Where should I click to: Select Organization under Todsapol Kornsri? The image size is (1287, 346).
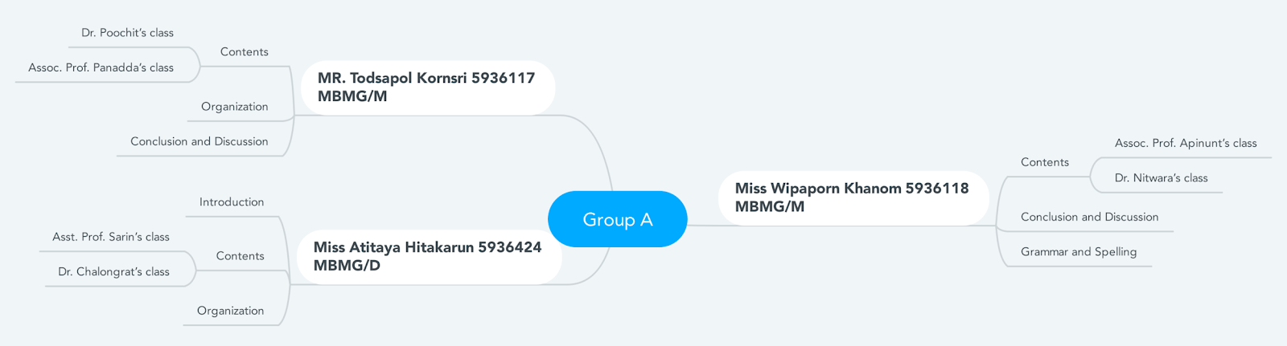(235, 107)
